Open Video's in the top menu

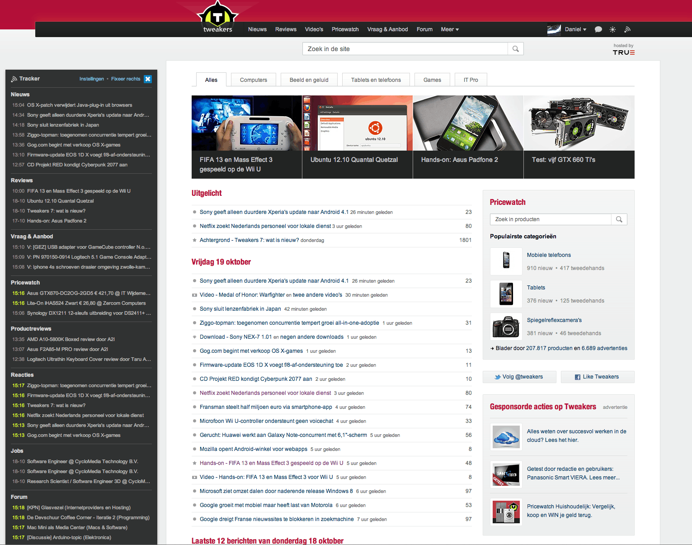click(314, 29)
